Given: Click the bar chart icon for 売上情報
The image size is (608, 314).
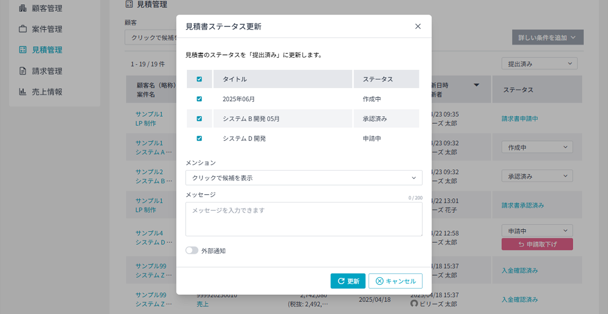Looking at the screenshot, I should click(x=23, y=92).
